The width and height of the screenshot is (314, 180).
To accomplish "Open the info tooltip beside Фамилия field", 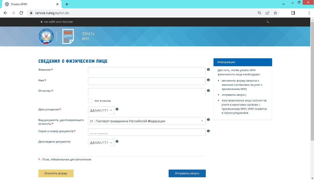I will click(208, 70).
